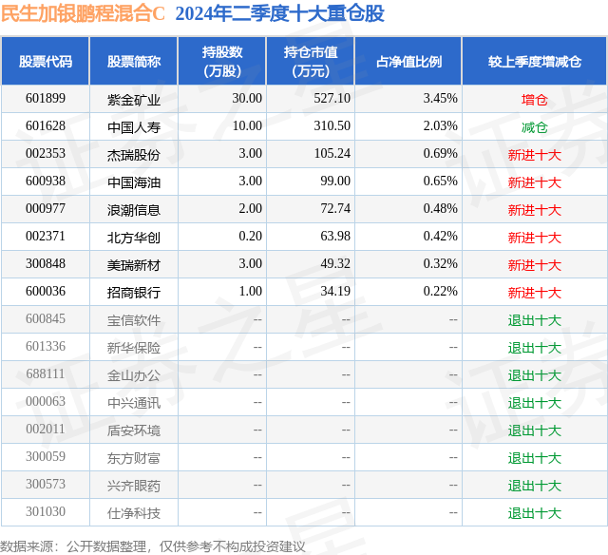The height and width of the screenshot is (555, 608).
Task: Click the 72.74 market value cell
Action: pos(335,209)
